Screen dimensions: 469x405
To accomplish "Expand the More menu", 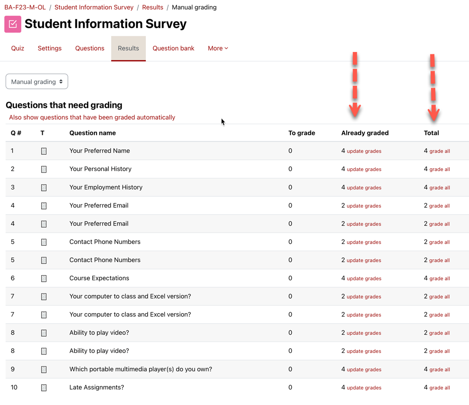I will pyautogui.click(x=218, y=48).
